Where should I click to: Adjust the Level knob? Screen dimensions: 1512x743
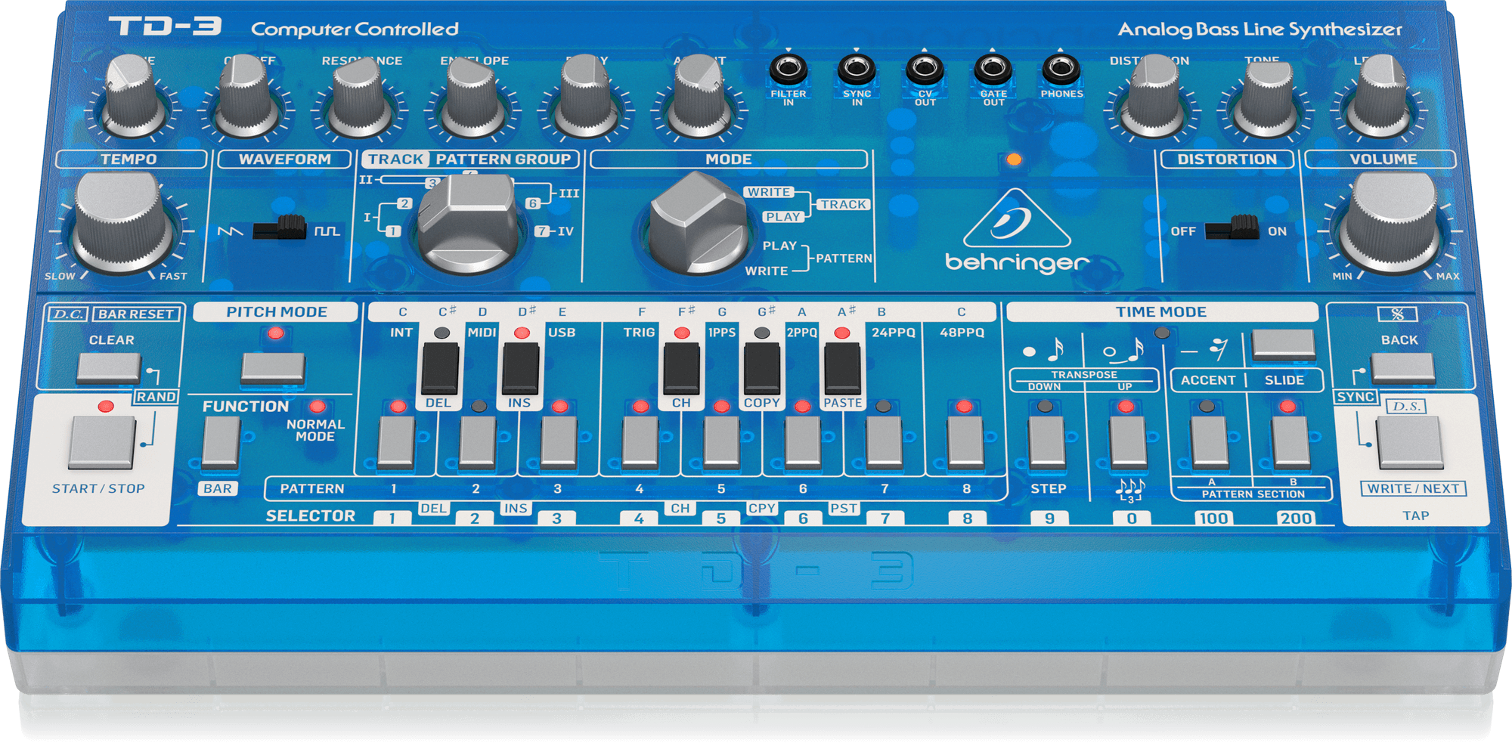pyautogui.click(x=1379, y=96)
